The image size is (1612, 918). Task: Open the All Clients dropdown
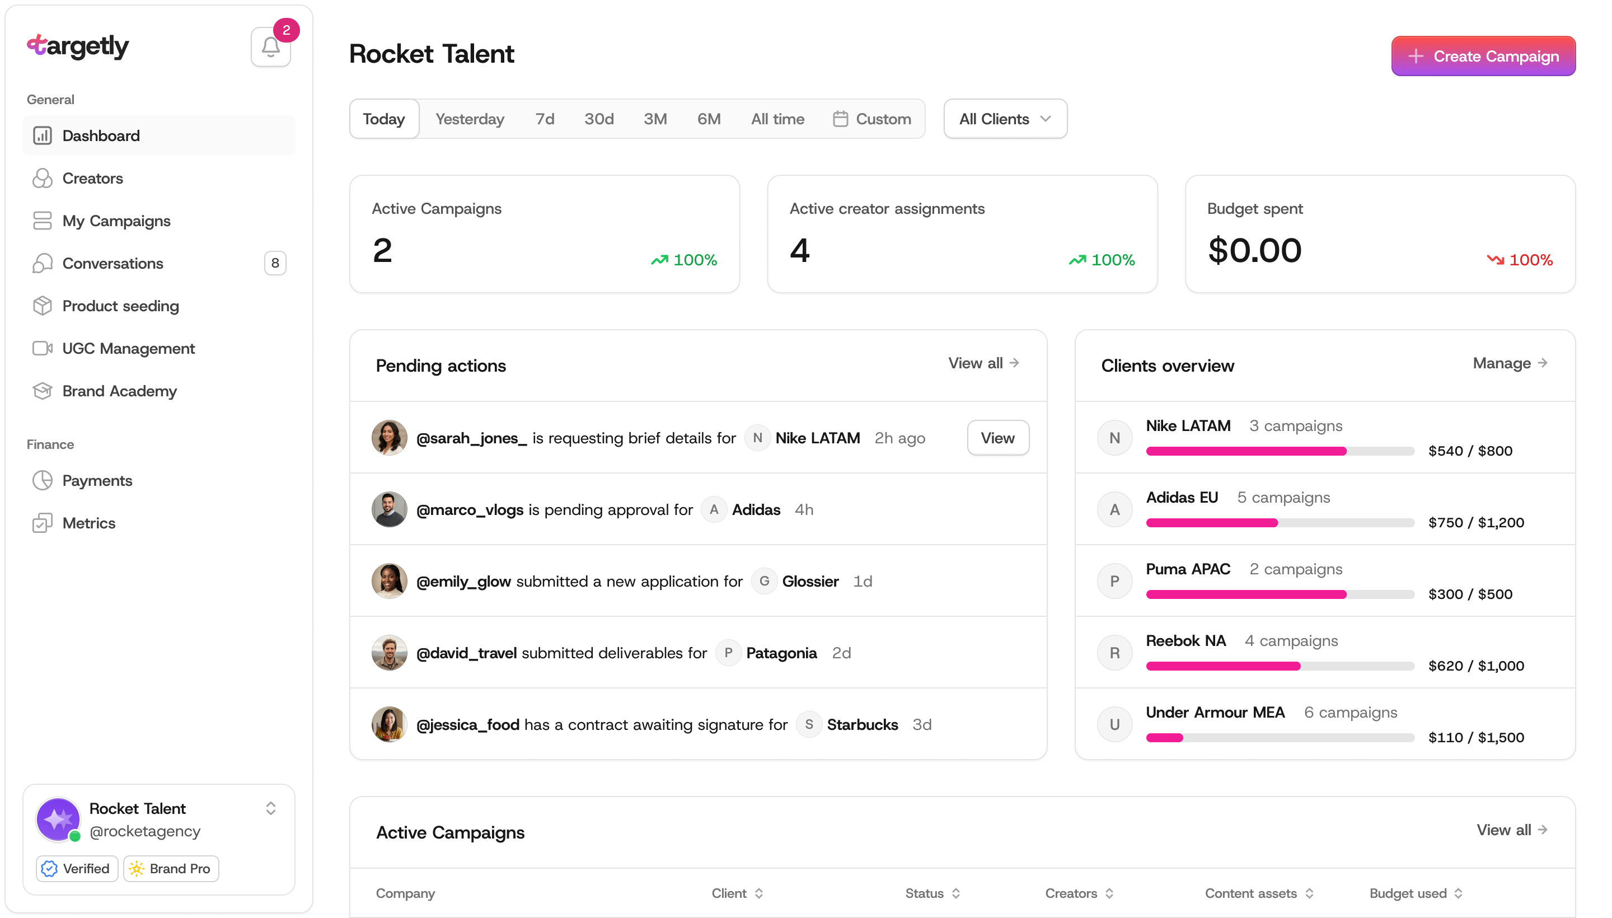(x=1005, y=119)
